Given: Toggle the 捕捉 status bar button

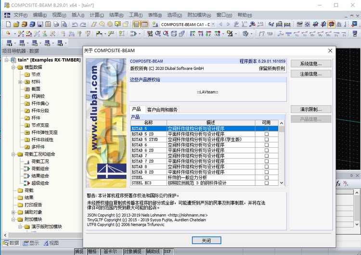Looking at the screenshot, I should [79, 252].
